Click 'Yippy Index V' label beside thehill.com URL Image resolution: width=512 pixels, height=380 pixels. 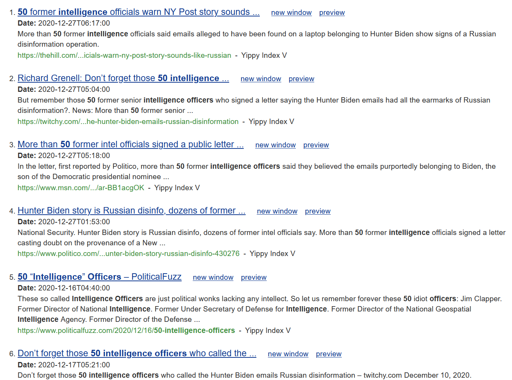(x=264, y=55)
